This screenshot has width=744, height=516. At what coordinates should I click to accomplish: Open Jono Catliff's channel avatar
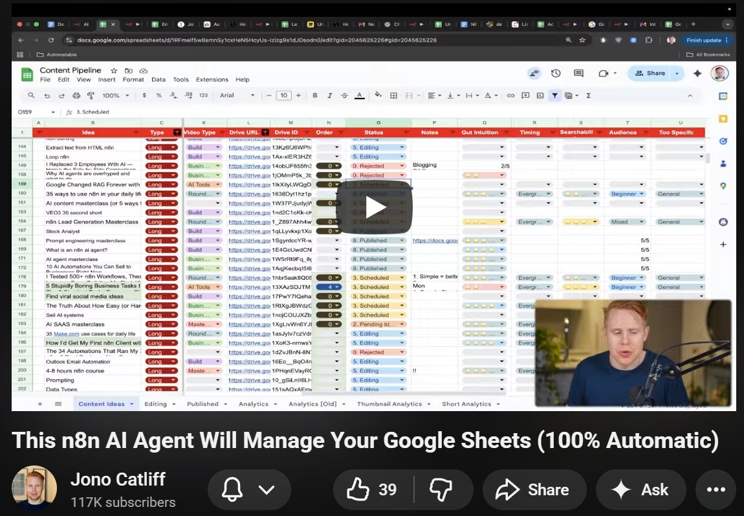(x=34, y=488)
